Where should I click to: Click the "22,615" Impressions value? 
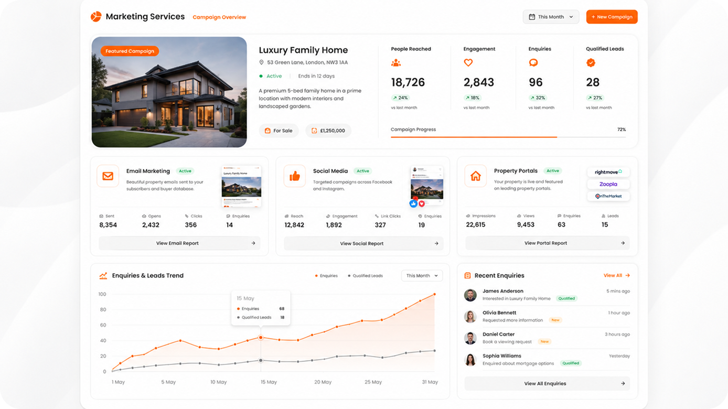pos(476,224)
